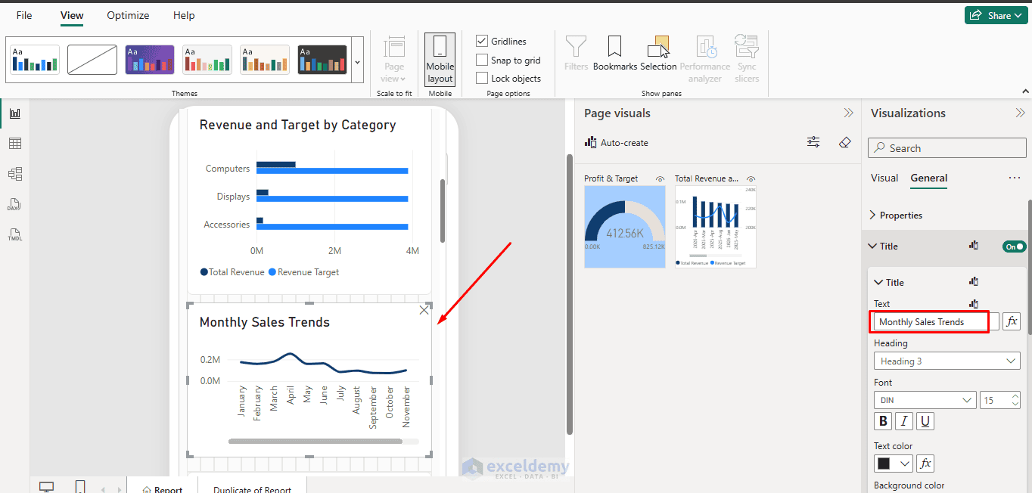Open the TMDL view icon
Screen dimensions: 1032x493
click(15, 234)
